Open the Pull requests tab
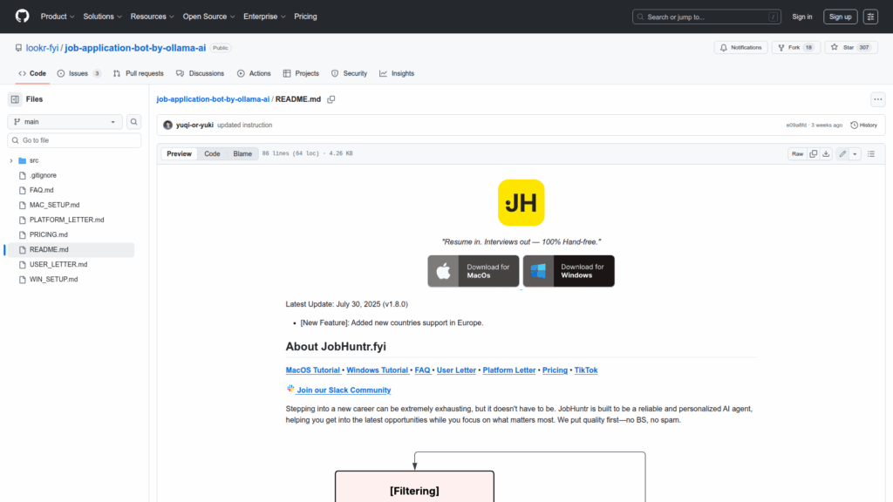893x502 pixels. pyautogui.click(x=139, y=73)
